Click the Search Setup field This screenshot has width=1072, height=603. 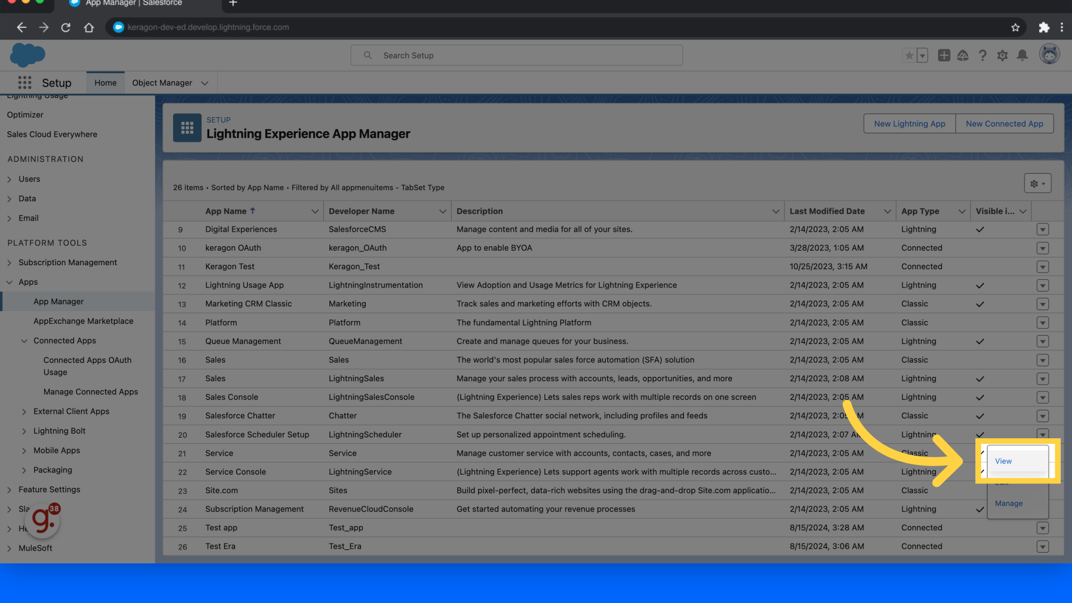(516, 55)
